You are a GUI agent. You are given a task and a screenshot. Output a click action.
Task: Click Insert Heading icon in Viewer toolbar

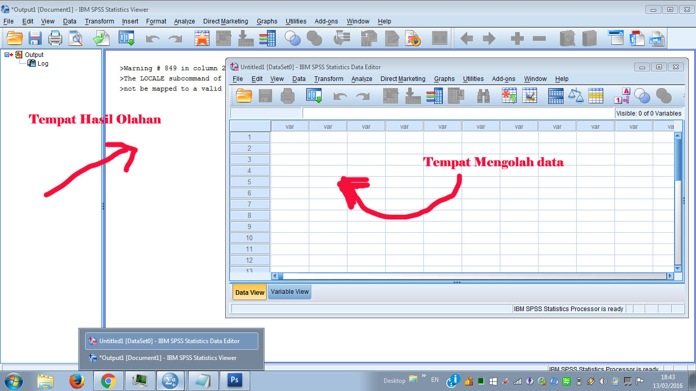[616, 38]
